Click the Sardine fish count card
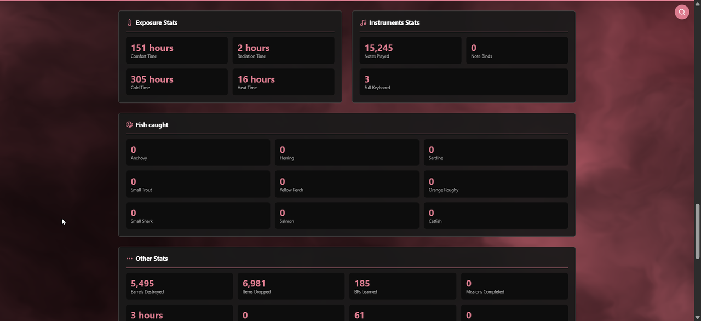This screenshot has height=321, width=701. click(x=496, y=152)
